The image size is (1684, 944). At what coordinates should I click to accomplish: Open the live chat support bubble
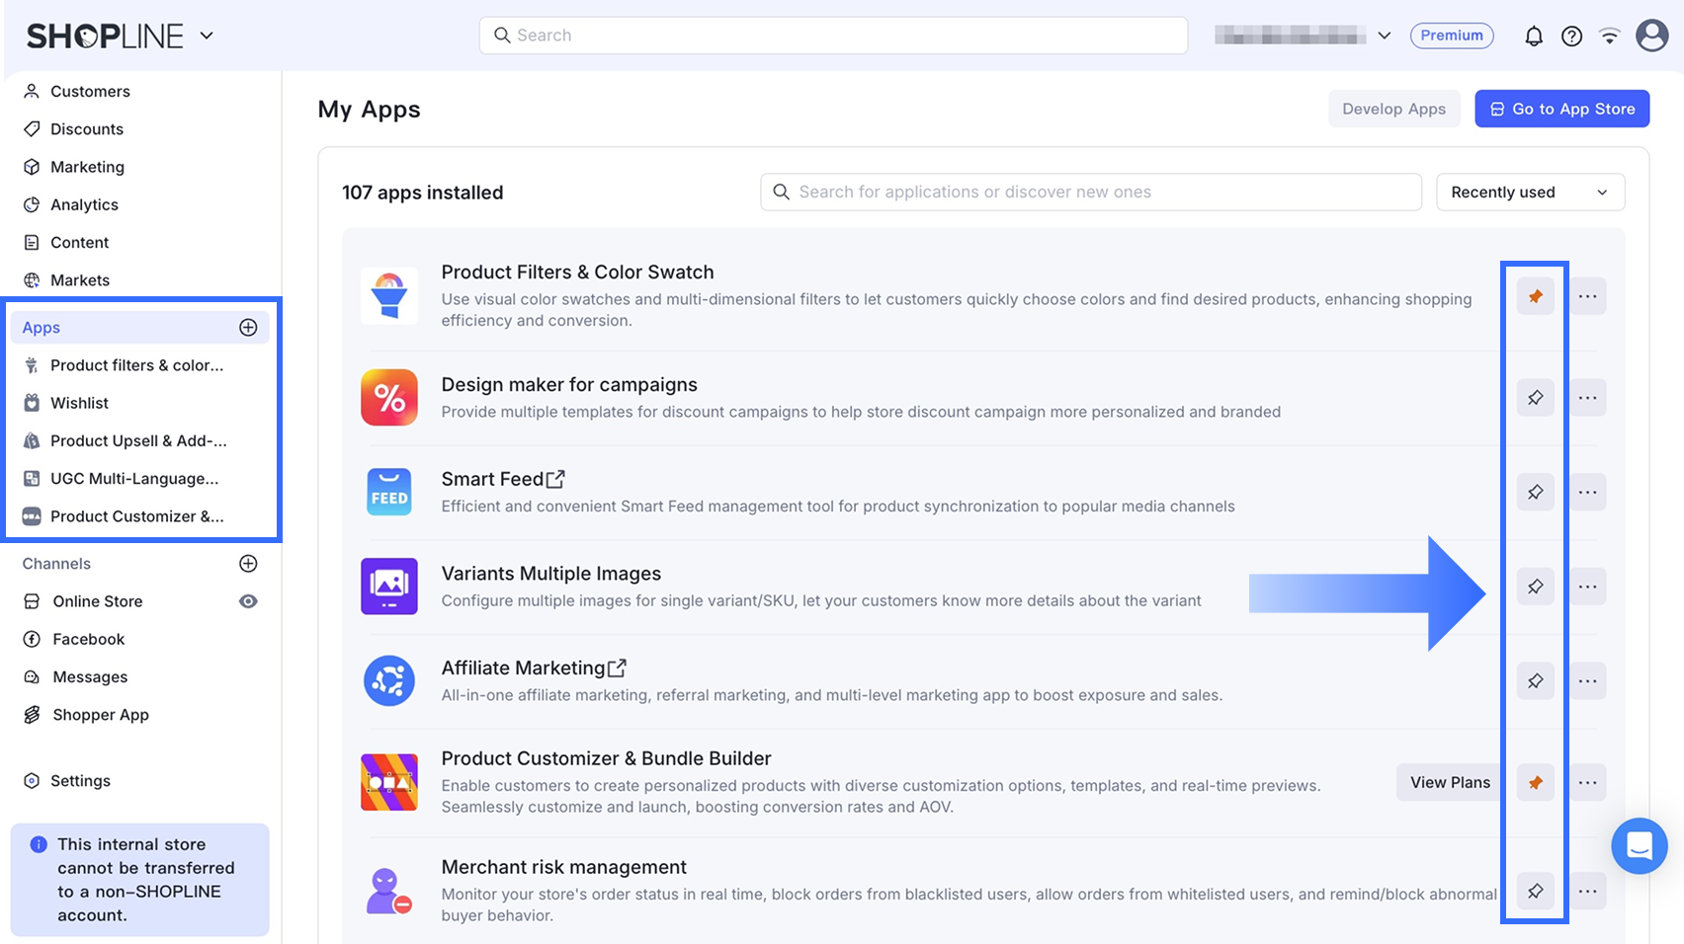pos(1640,846)
